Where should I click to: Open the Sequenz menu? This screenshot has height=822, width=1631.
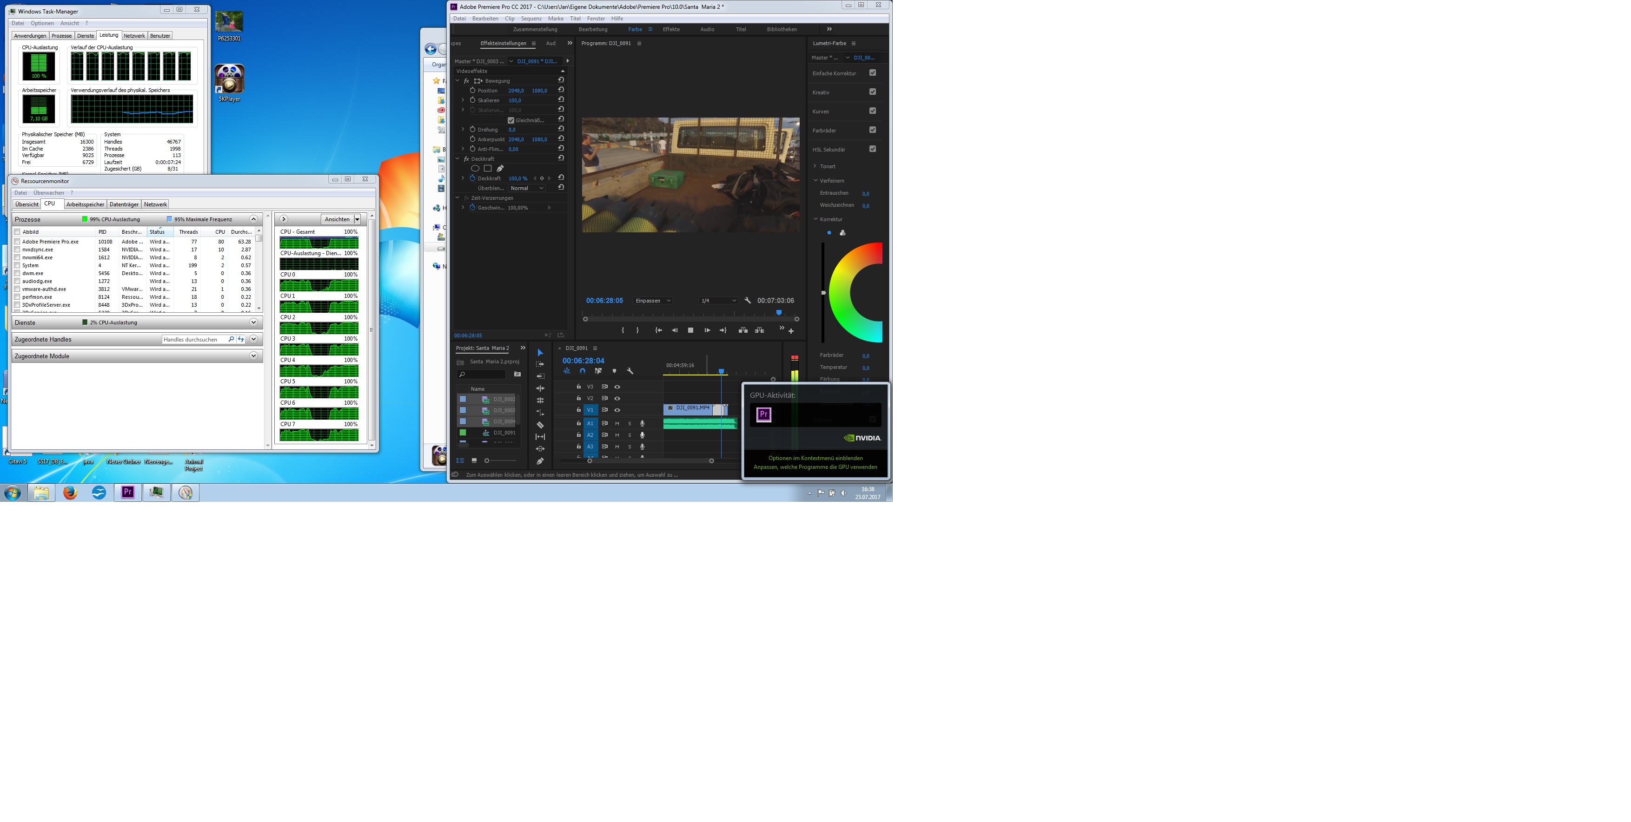pos(531,18)
